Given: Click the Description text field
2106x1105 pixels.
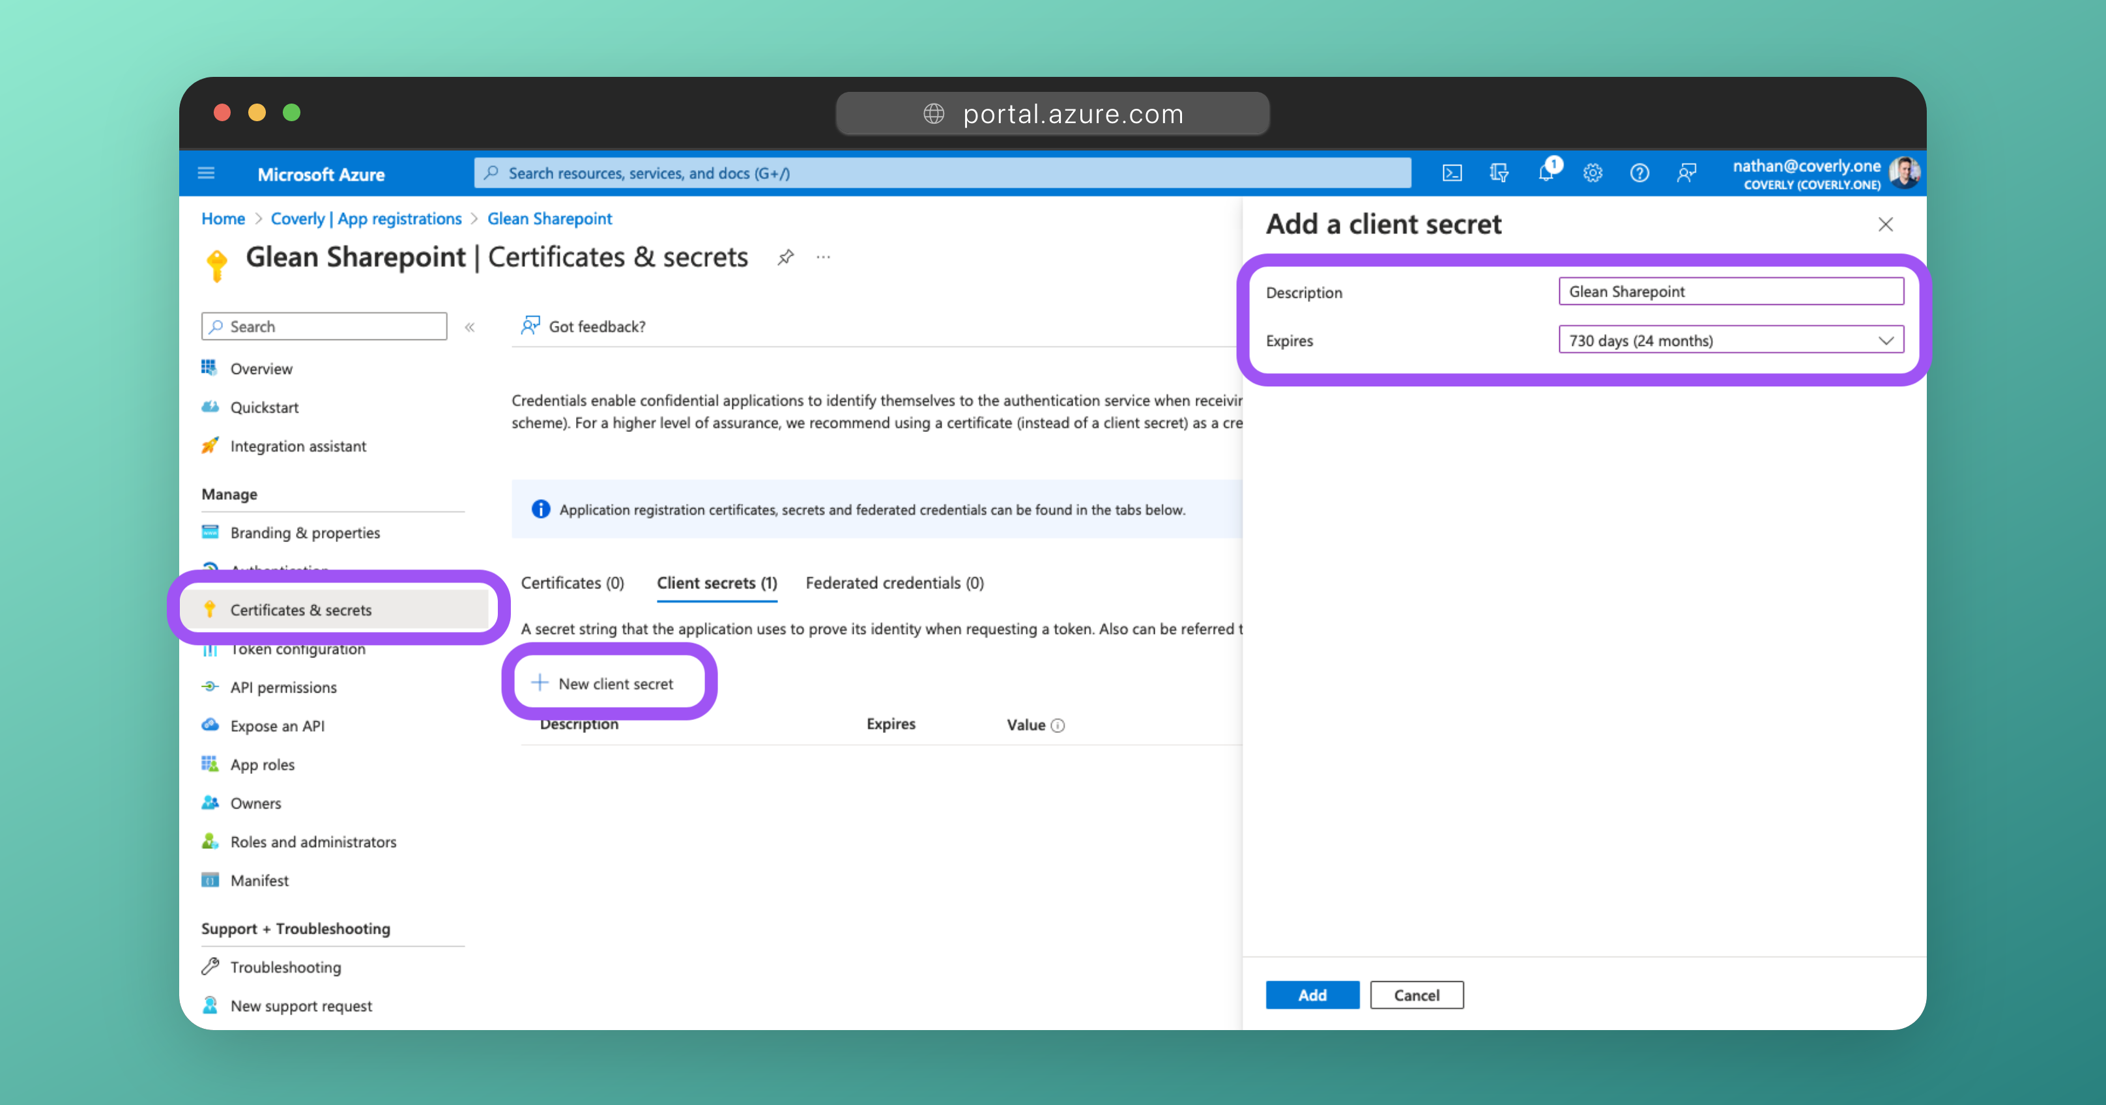Looking at the screenshot, I should click(x=1731, y=292).
